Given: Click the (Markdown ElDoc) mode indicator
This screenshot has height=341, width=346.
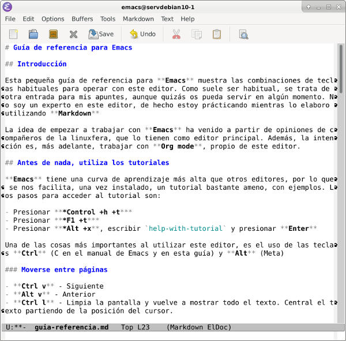Looking at the screenshot, I should [x=199, y=327].
